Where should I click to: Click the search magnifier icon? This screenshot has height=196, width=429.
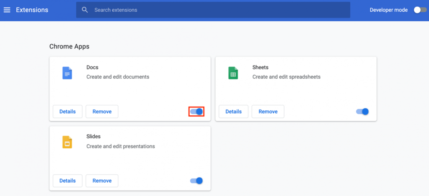85,10
